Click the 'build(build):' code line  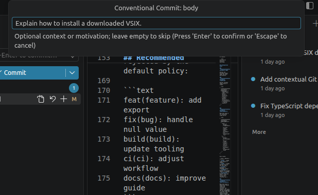point(151,139)
